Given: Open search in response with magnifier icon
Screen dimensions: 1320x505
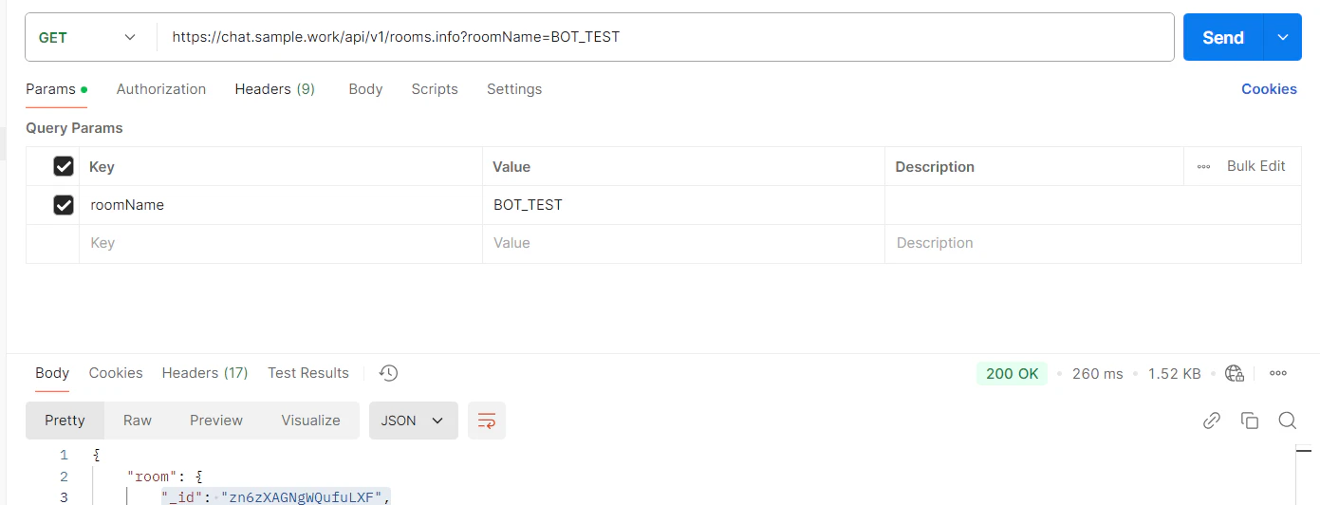Looking at the screenshot, I should pyautogui.click(x=1287, y=421).
